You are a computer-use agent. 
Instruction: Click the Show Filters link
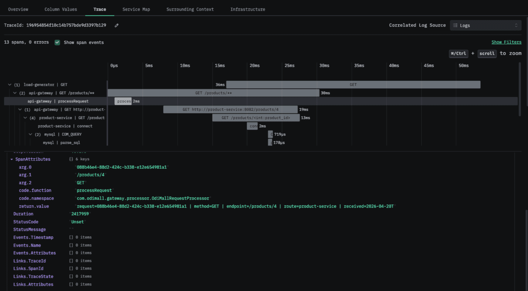pyautogui.click(x=506, y=42)
